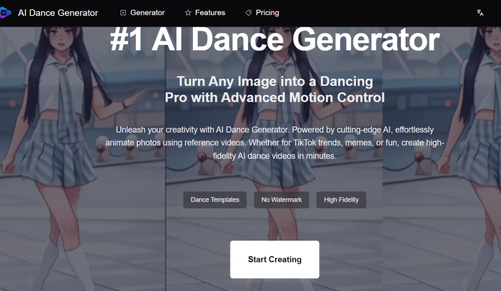Click the play-square icon beside Generator

tap(123, 13)
